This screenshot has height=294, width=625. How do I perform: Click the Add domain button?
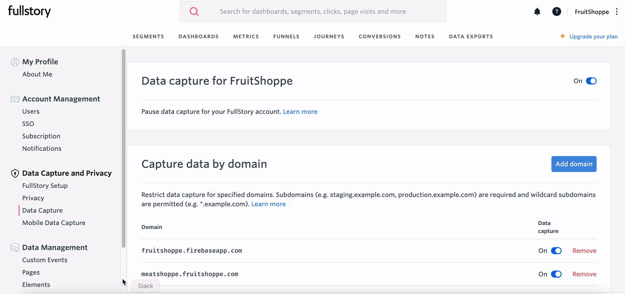574,164
